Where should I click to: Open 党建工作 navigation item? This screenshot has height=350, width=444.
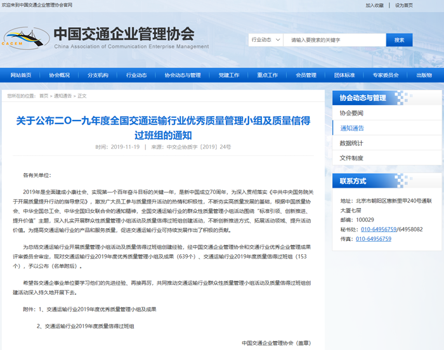[229, 75]
